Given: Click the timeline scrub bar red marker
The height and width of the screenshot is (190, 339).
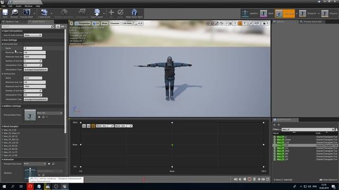Looking at the screenshot, I should pyautogui.click(x=144, y=179).
